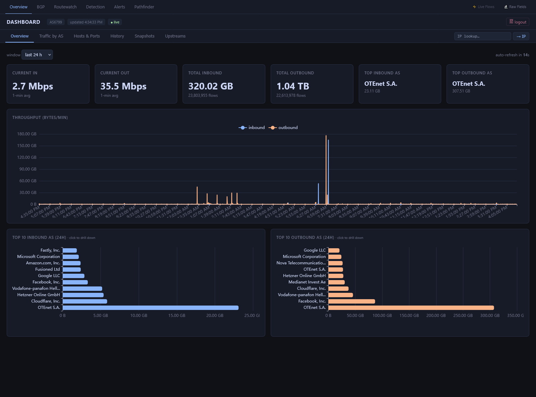This screenshot has height=397, width=536.
Task: Open the Hosts & Ports tab
Action: point(87,36)
